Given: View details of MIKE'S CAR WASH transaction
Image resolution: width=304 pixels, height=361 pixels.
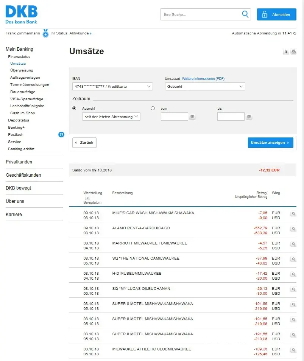Looking at the screenshot, I should click(x=293, y=214).
